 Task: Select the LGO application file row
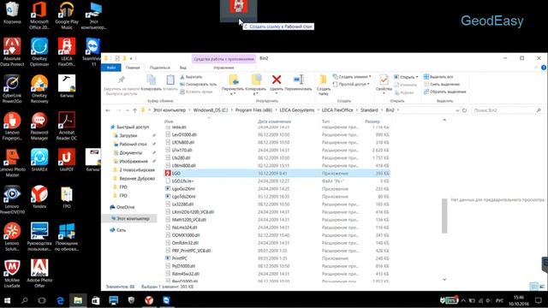click(x=277, y=173)
